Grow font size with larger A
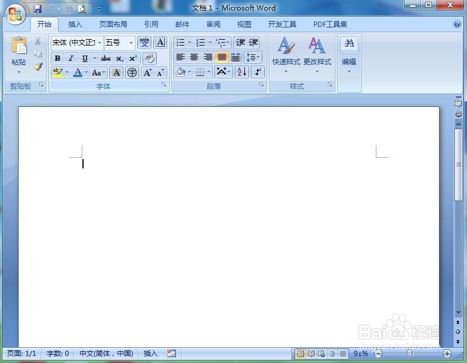The image size is (467, 363). click(x=147, y=72)
